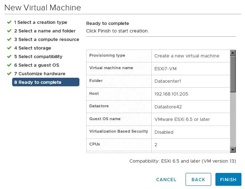The image size is (245, 189).
Task: Click the scroll down arrow in summary table
Action: 233,150
